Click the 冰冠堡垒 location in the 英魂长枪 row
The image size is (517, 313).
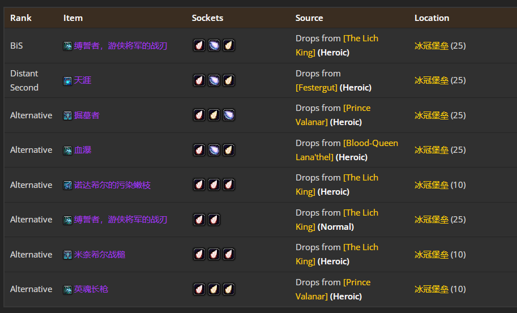[x=431, y=289]
